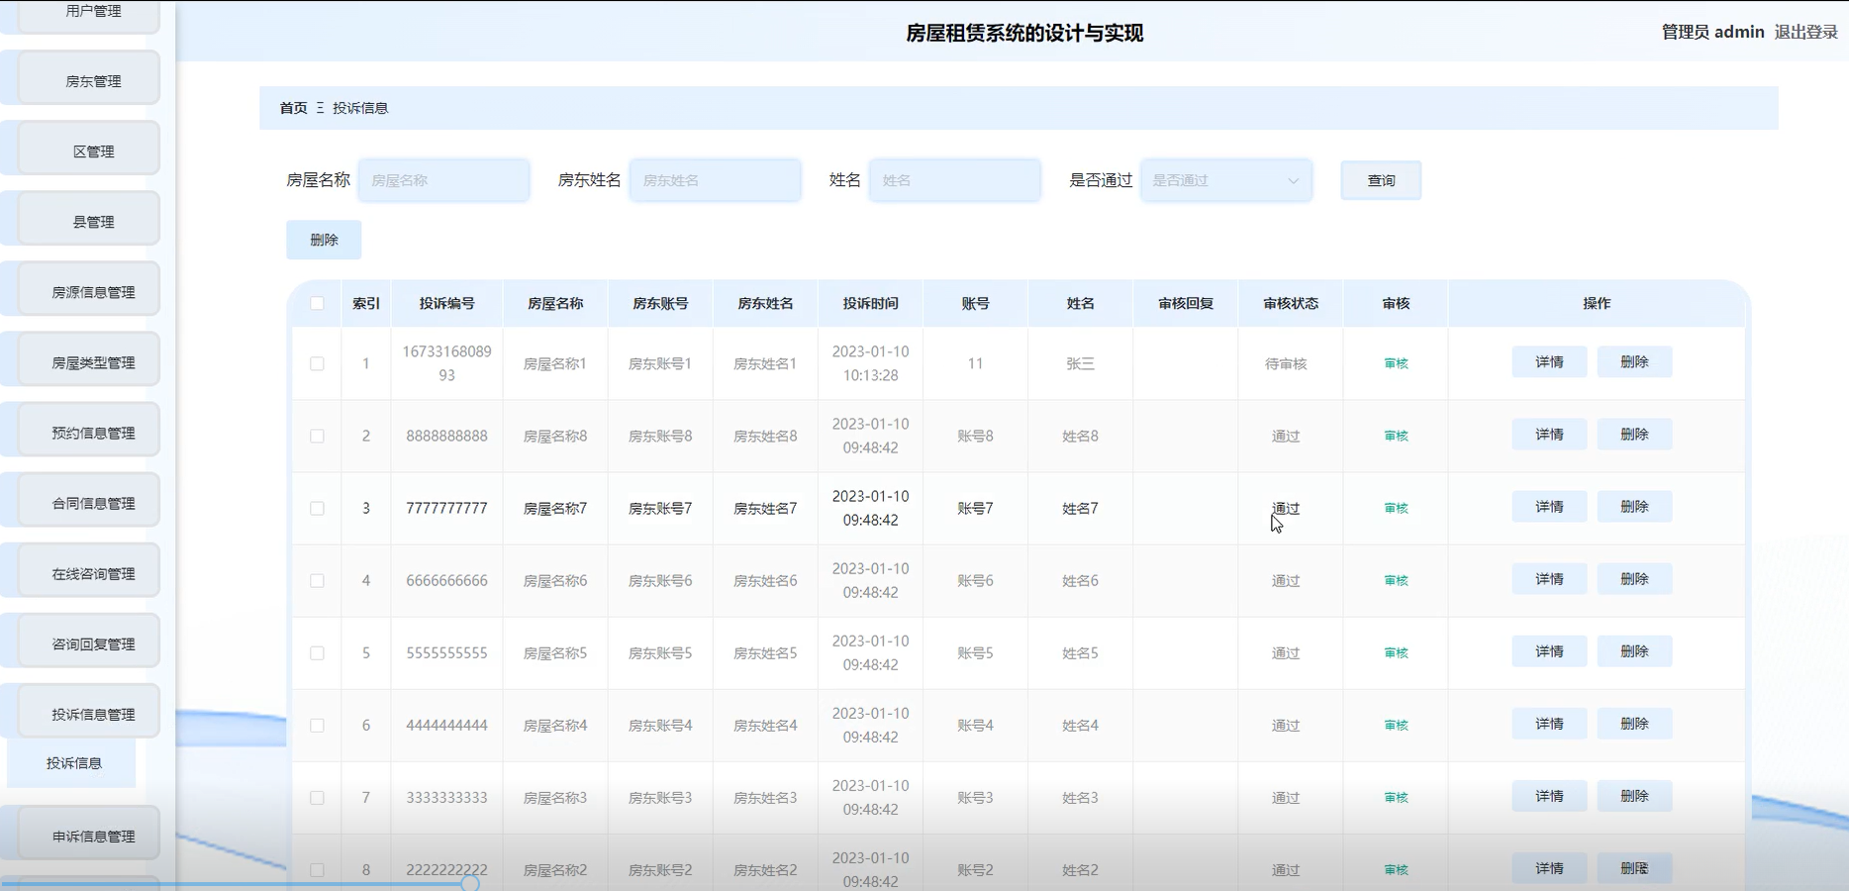Expand 合同信息管理 sidebar menu
This screenshot has width=1849, height=891.
click(x=93, y=503)
